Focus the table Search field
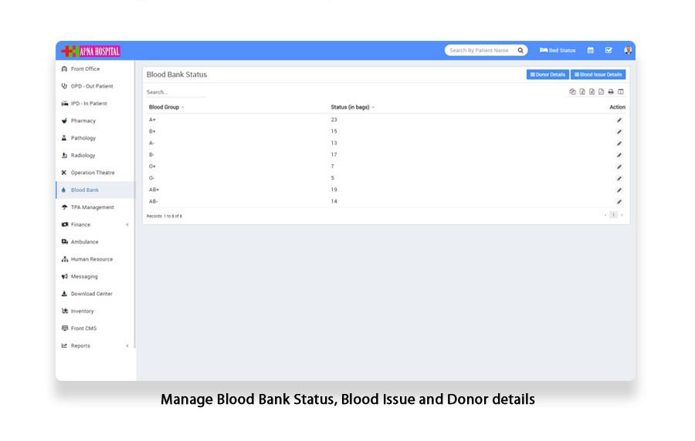The height and width of the screenshot is (441, 695). pos(176,92)
